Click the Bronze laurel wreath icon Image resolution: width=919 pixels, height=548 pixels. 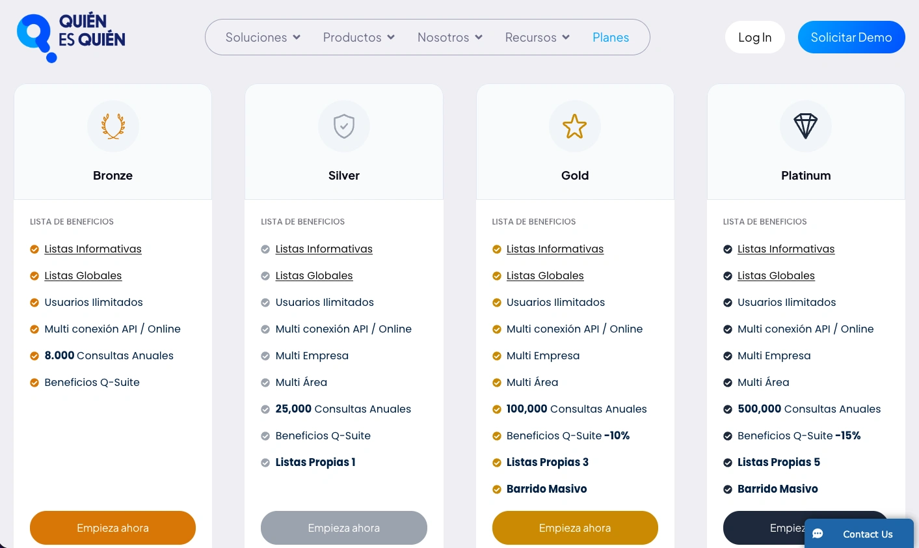pos(113,126)
